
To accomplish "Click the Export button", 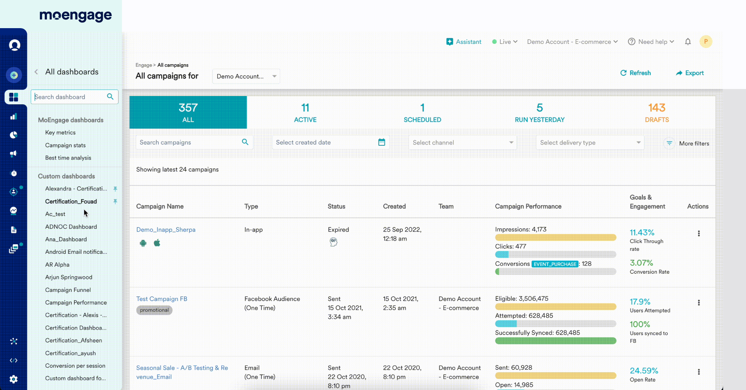I will [x=690, y=73].
